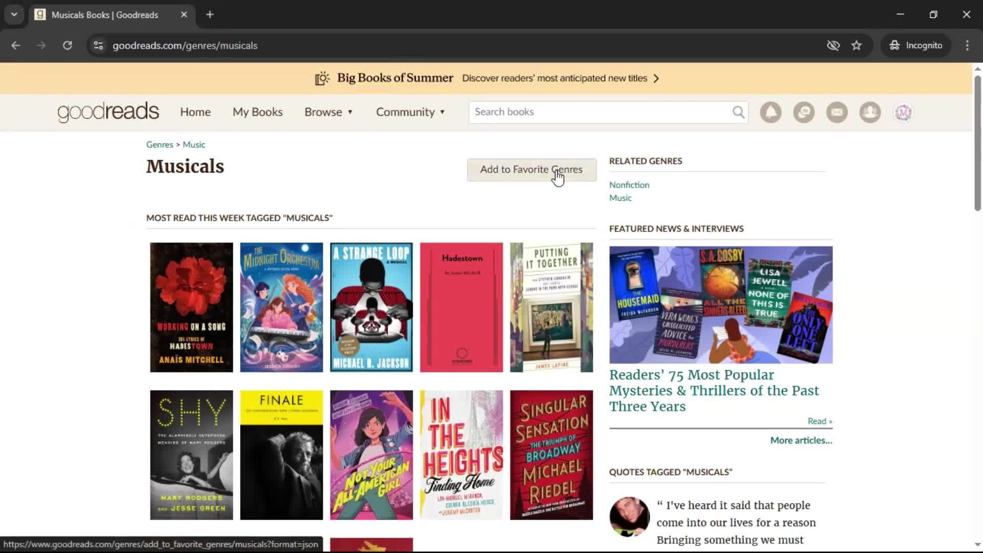The height and width of the screenshot is (553, 983).
Task: Open Singular Sensation book cover
Action: click(551, 455)
